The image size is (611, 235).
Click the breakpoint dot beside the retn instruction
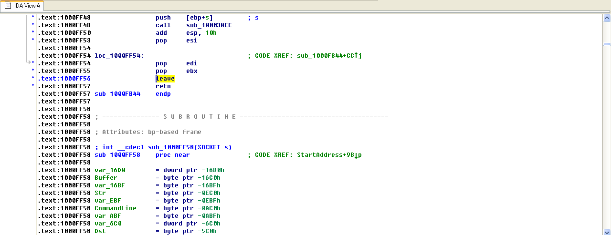pos(33,86)
